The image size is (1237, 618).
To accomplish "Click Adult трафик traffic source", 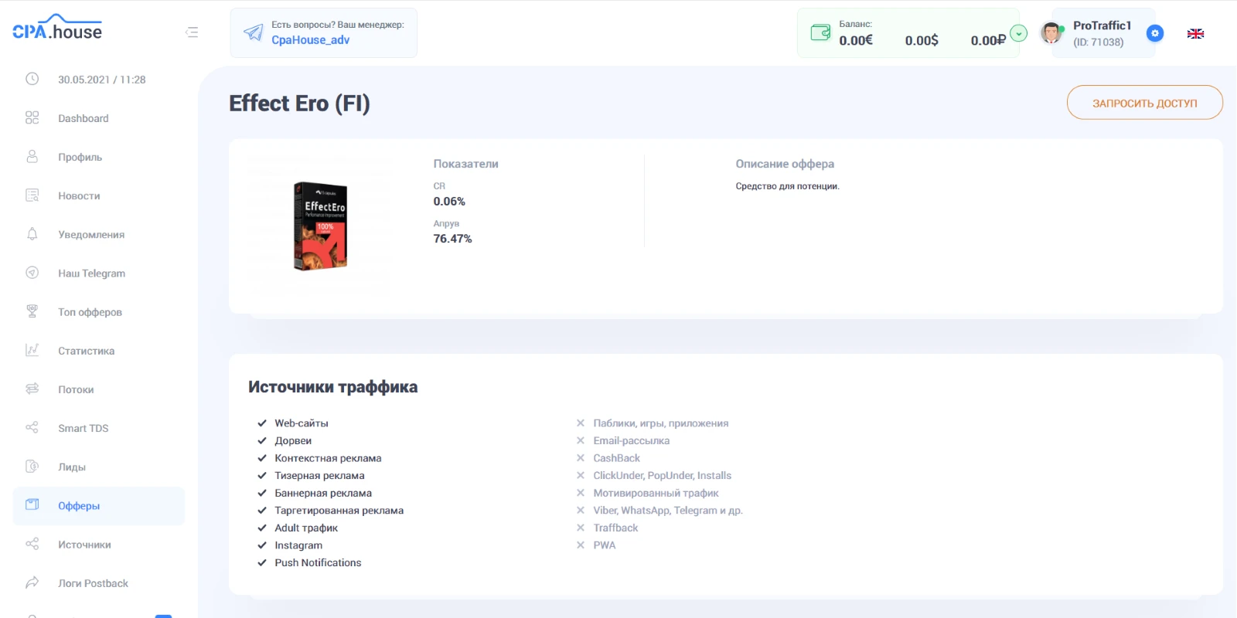I will tap(306, 528).
